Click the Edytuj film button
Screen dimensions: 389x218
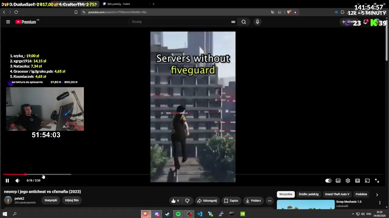72,200
